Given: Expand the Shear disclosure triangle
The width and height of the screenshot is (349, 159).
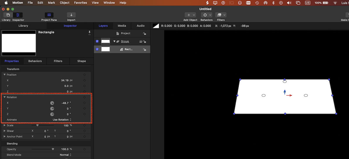Looking at the screenshot, I should [x=4, y=131].
